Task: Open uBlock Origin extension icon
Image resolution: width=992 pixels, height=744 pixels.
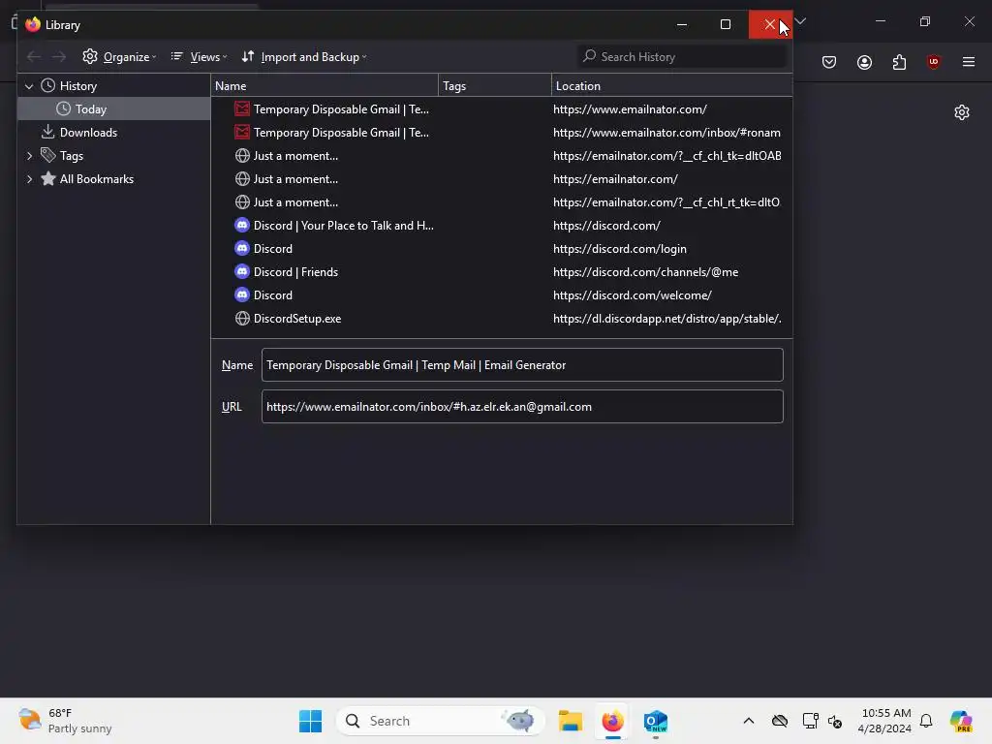Action: (934, 62)
